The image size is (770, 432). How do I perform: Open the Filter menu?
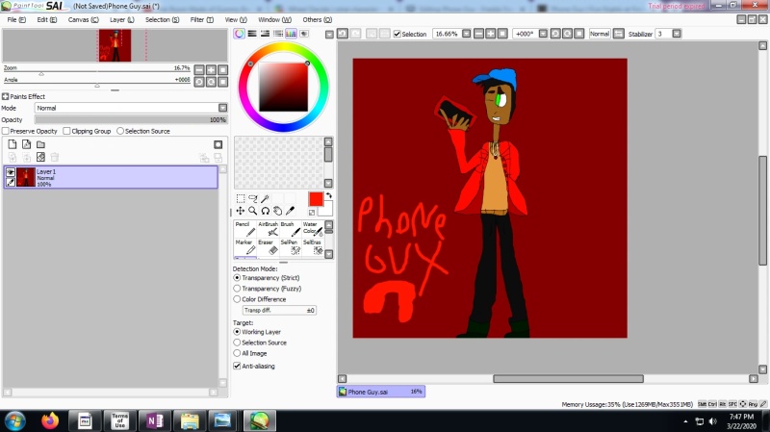202,19
